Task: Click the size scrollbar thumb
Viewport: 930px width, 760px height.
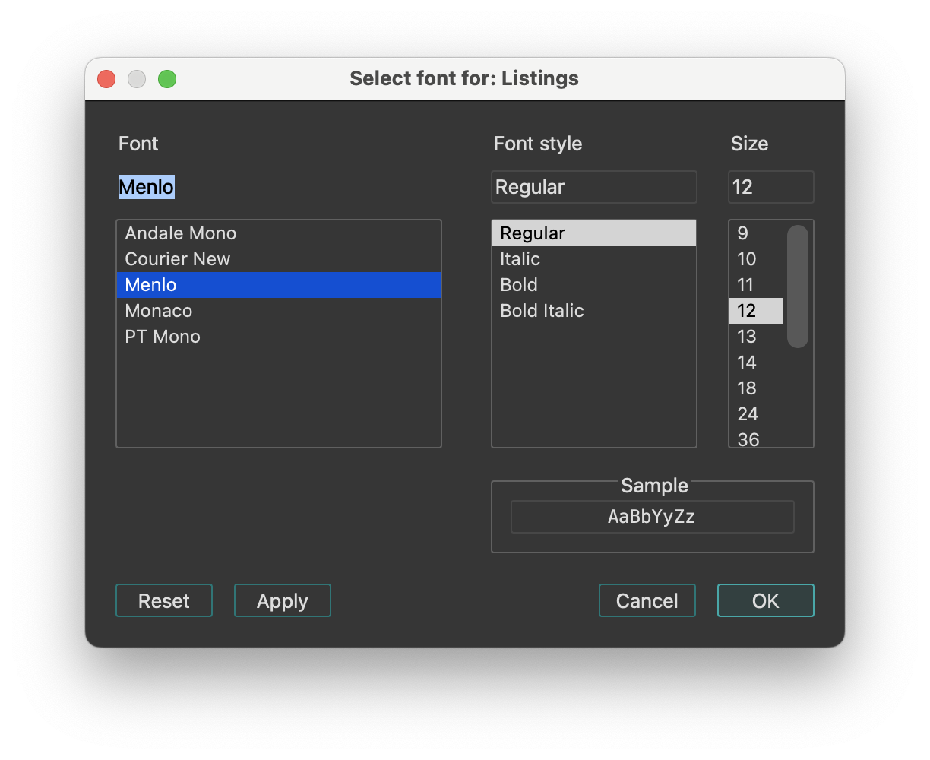Action: tap(797, 285)
